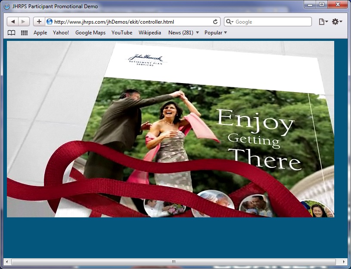Show Top Sites grid icon

(25, 33)
